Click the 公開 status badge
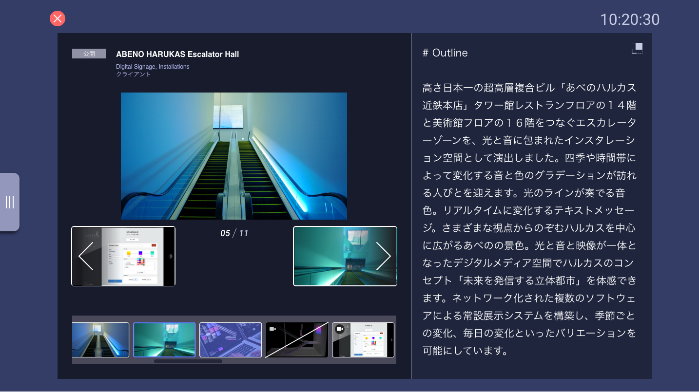 (x=89, y=54)
